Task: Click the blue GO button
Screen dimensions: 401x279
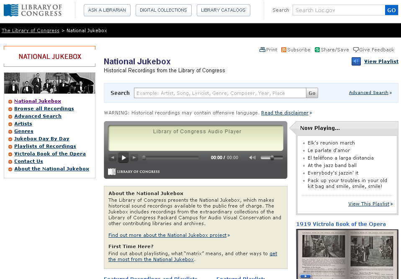Action: coord(391,10)
